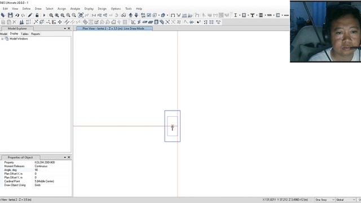Click the move cross-arrows icon

click(x=60, y=22)
